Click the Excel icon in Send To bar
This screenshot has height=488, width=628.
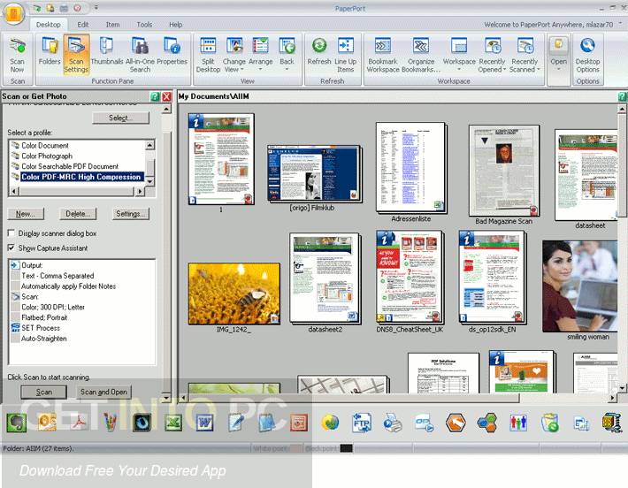pyautogui.click(x=173, y=423)
